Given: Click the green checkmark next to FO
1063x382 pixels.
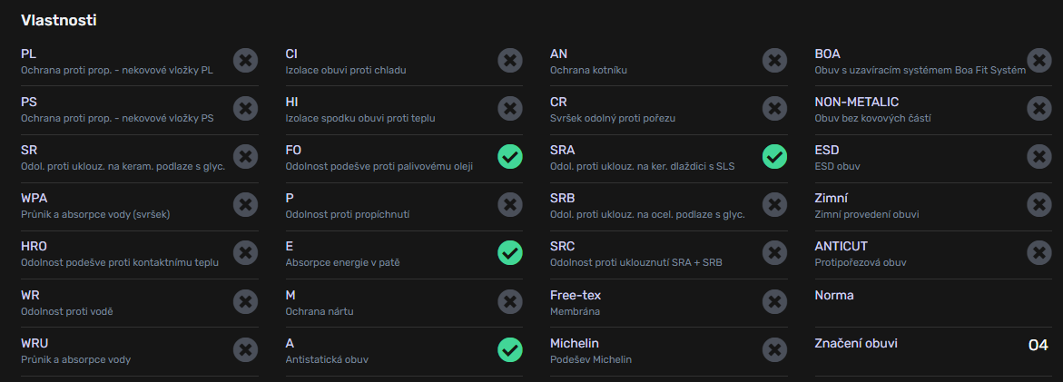Looking at the screenshot, I should pyautogui.click(x=510, y=156).
